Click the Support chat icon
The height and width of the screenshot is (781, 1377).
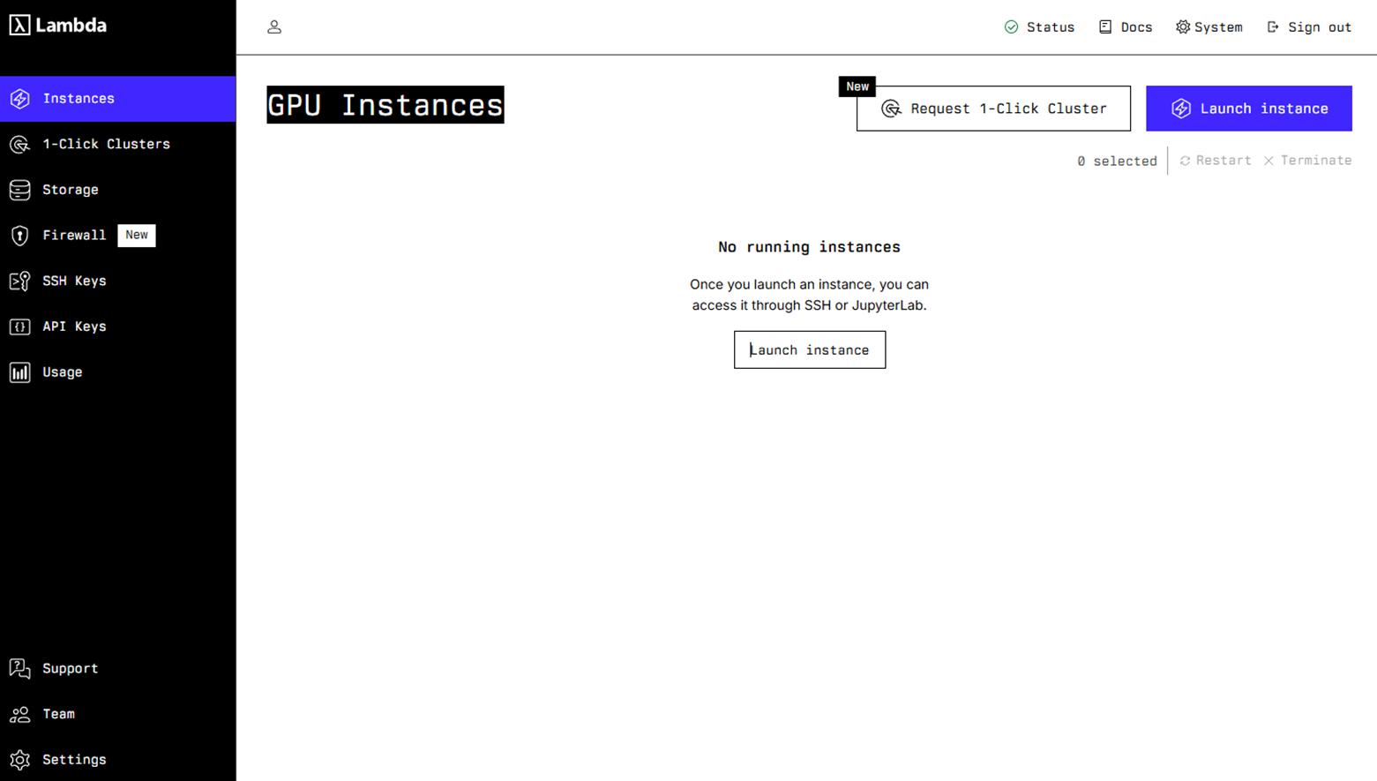(x=19, y=668)
